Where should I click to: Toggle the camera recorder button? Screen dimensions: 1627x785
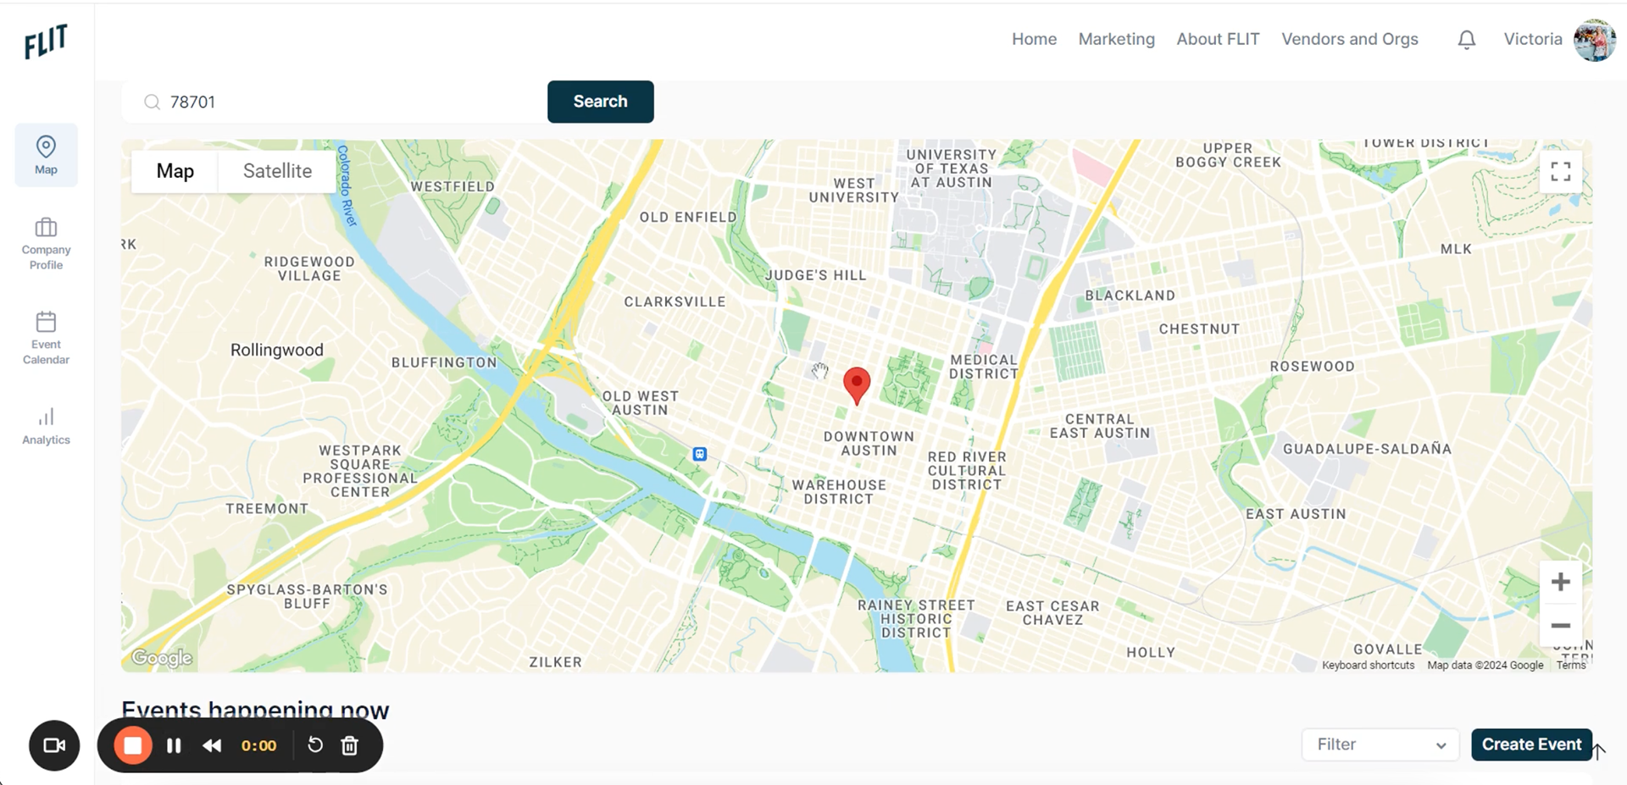[54, 745]
